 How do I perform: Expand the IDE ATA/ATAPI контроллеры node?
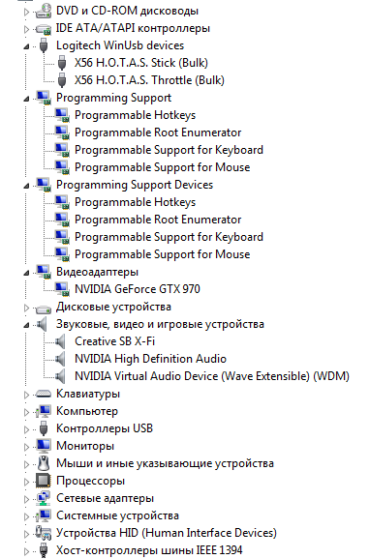pyautogui.click(x=26, y=29)
